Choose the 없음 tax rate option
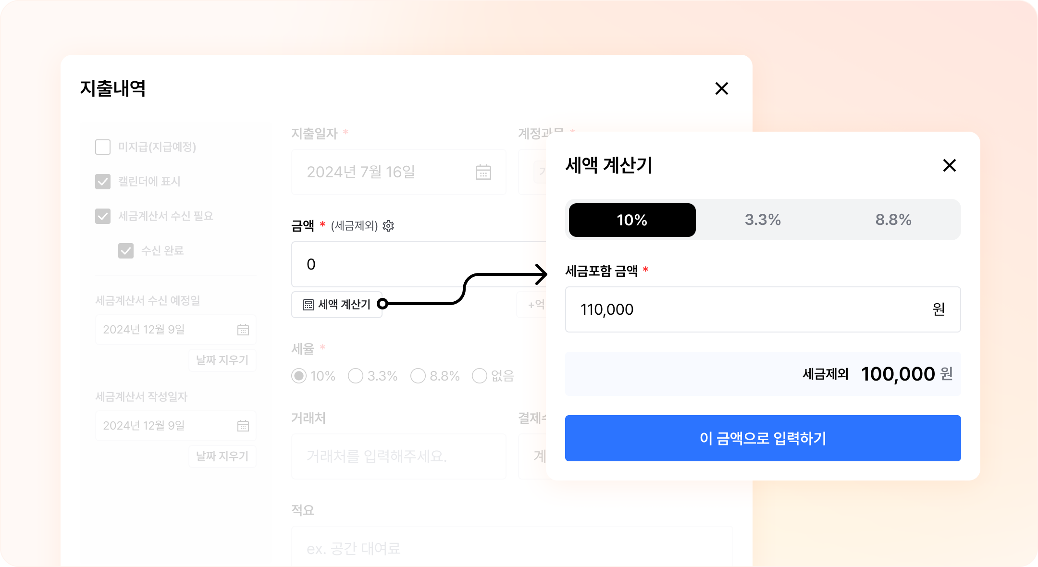The width and height of the screenshot is (1038, 567). pyautogui.click(x=480, y=376)
